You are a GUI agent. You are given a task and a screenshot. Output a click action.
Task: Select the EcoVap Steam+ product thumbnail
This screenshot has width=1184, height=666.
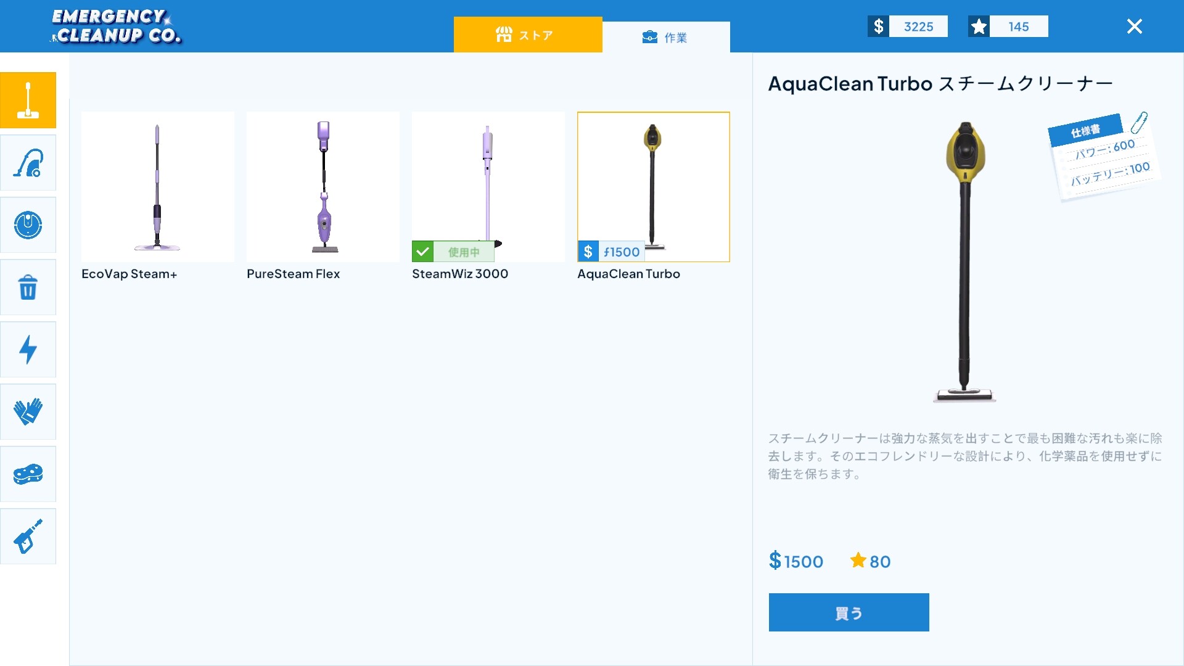pyautogui.click(x=157, y=187)
